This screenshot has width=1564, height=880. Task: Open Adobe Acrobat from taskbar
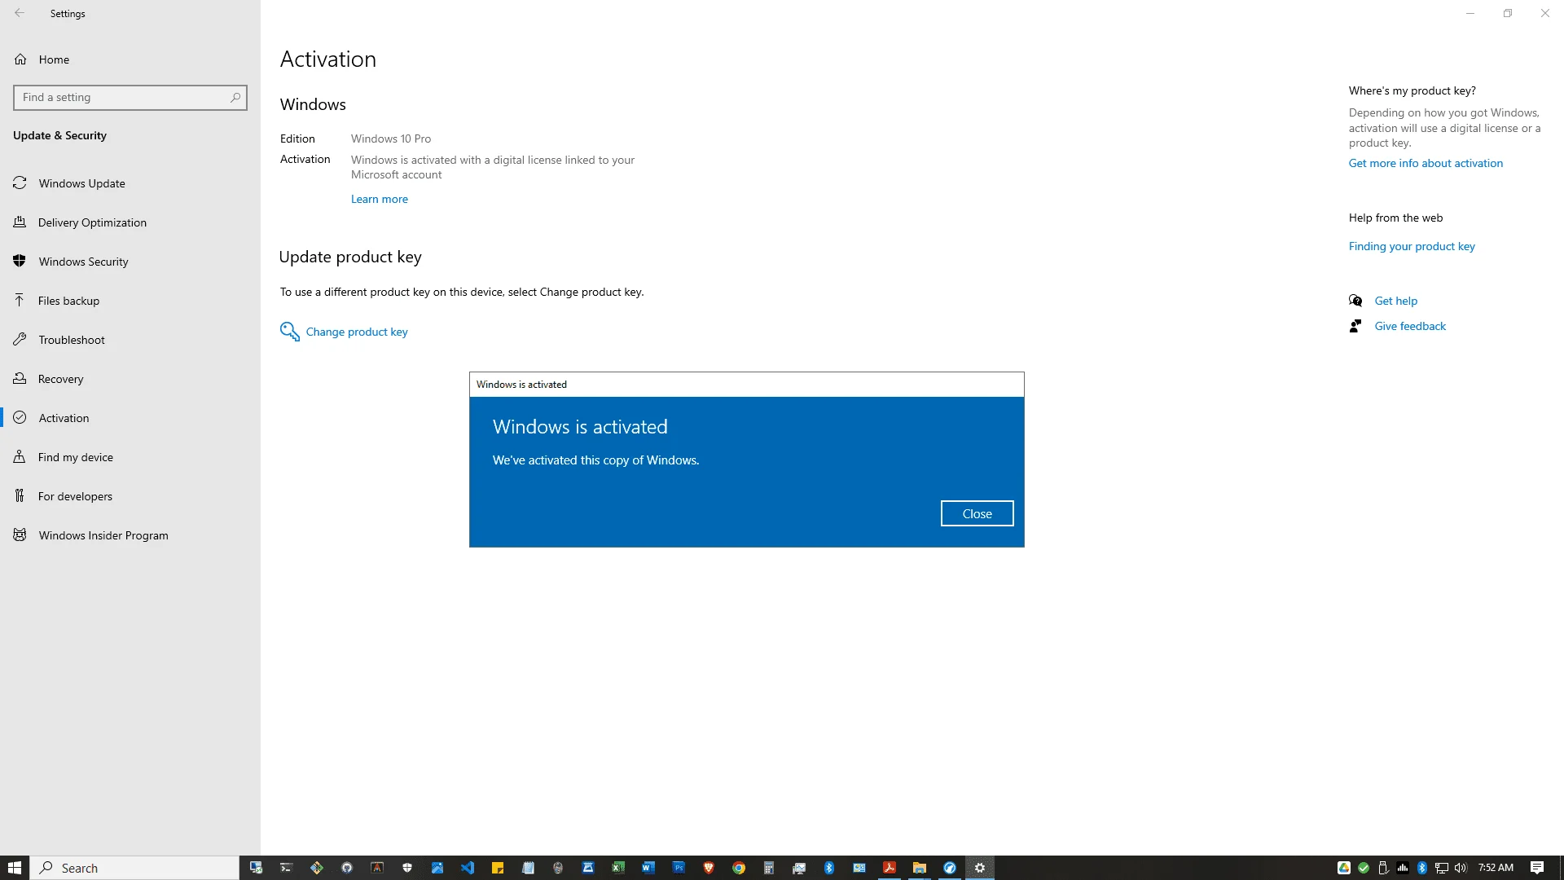coord(890,868)
